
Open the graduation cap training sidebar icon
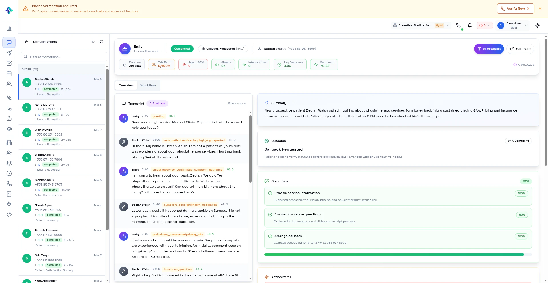click(9, 129)
